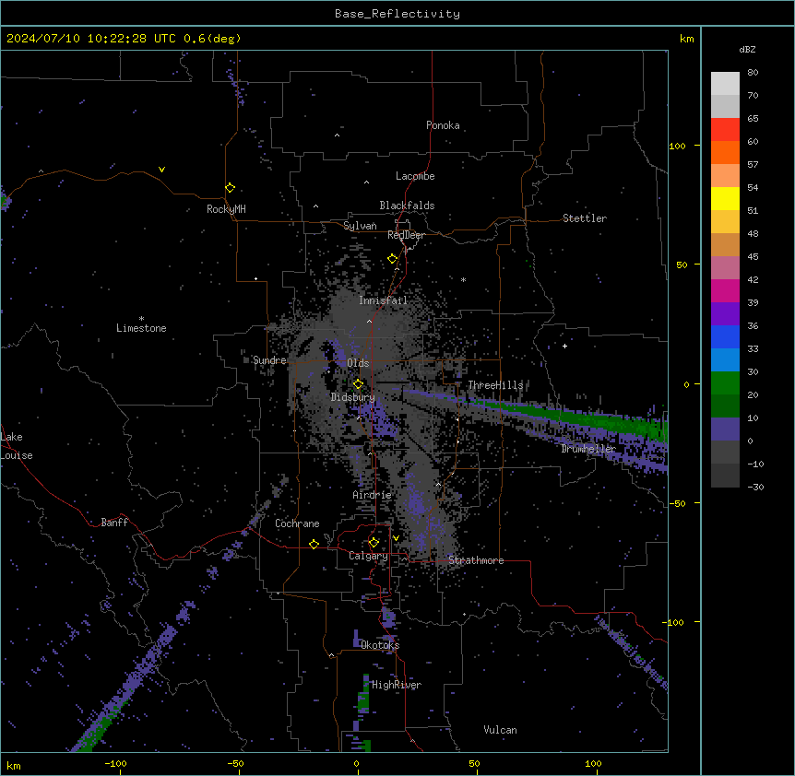This screenshot has height=776, width=795.
Task: Pick the yellow 54 dBZ legend swatch
Action: (x=725, y=198)
